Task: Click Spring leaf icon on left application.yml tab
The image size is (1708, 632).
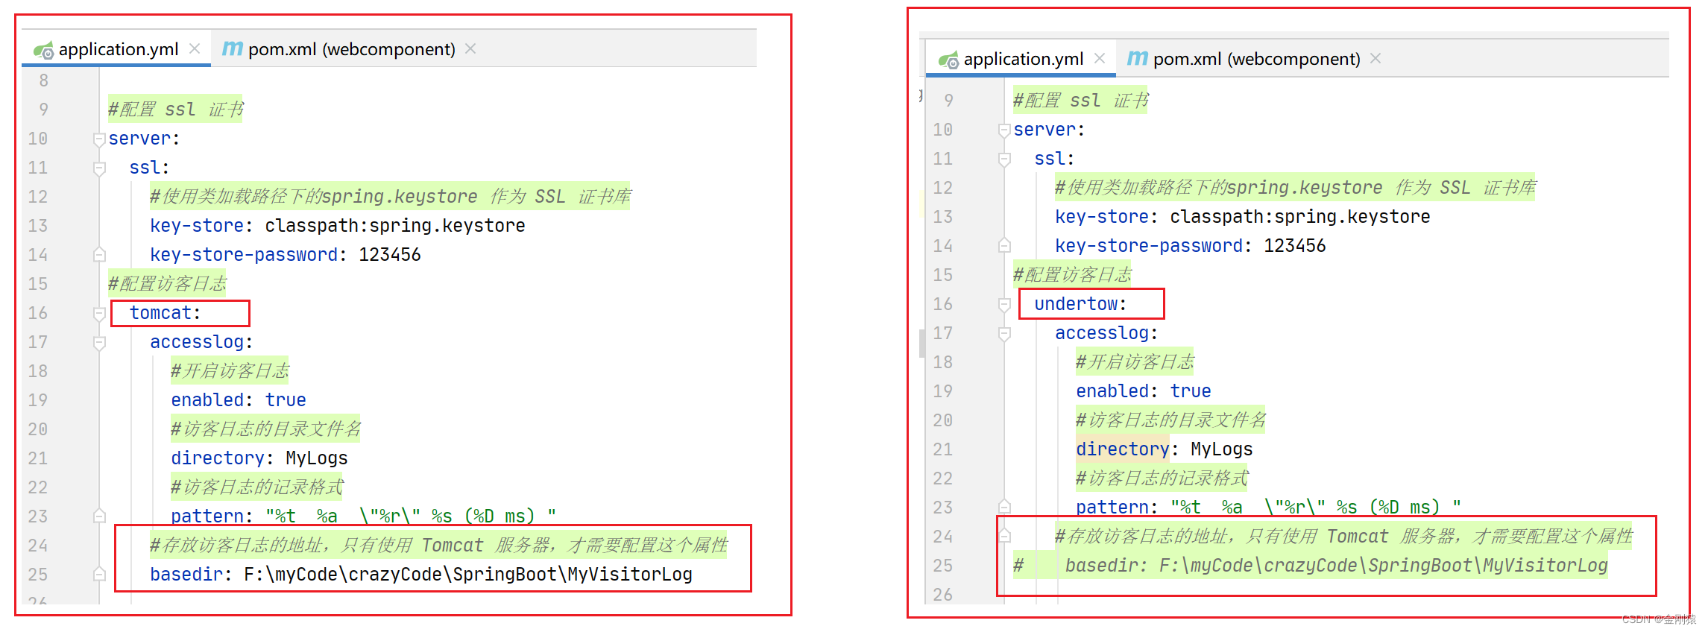Action: click(x=44, y=50)
